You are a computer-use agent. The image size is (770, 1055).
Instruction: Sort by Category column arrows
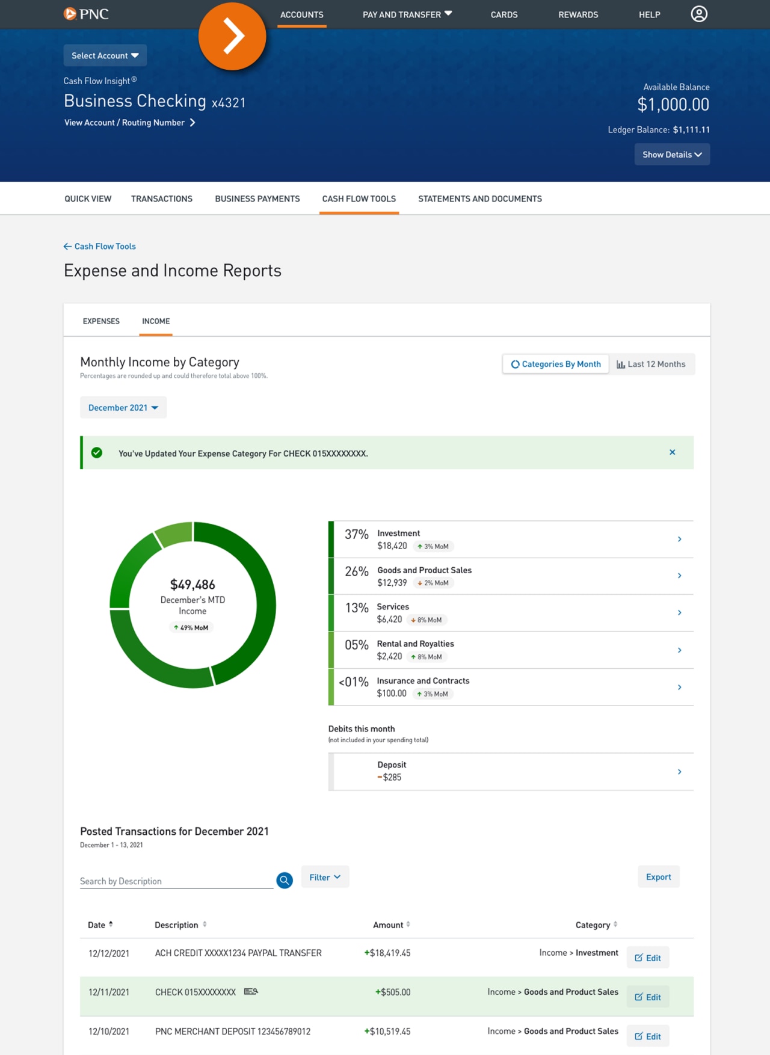[615, 924]
